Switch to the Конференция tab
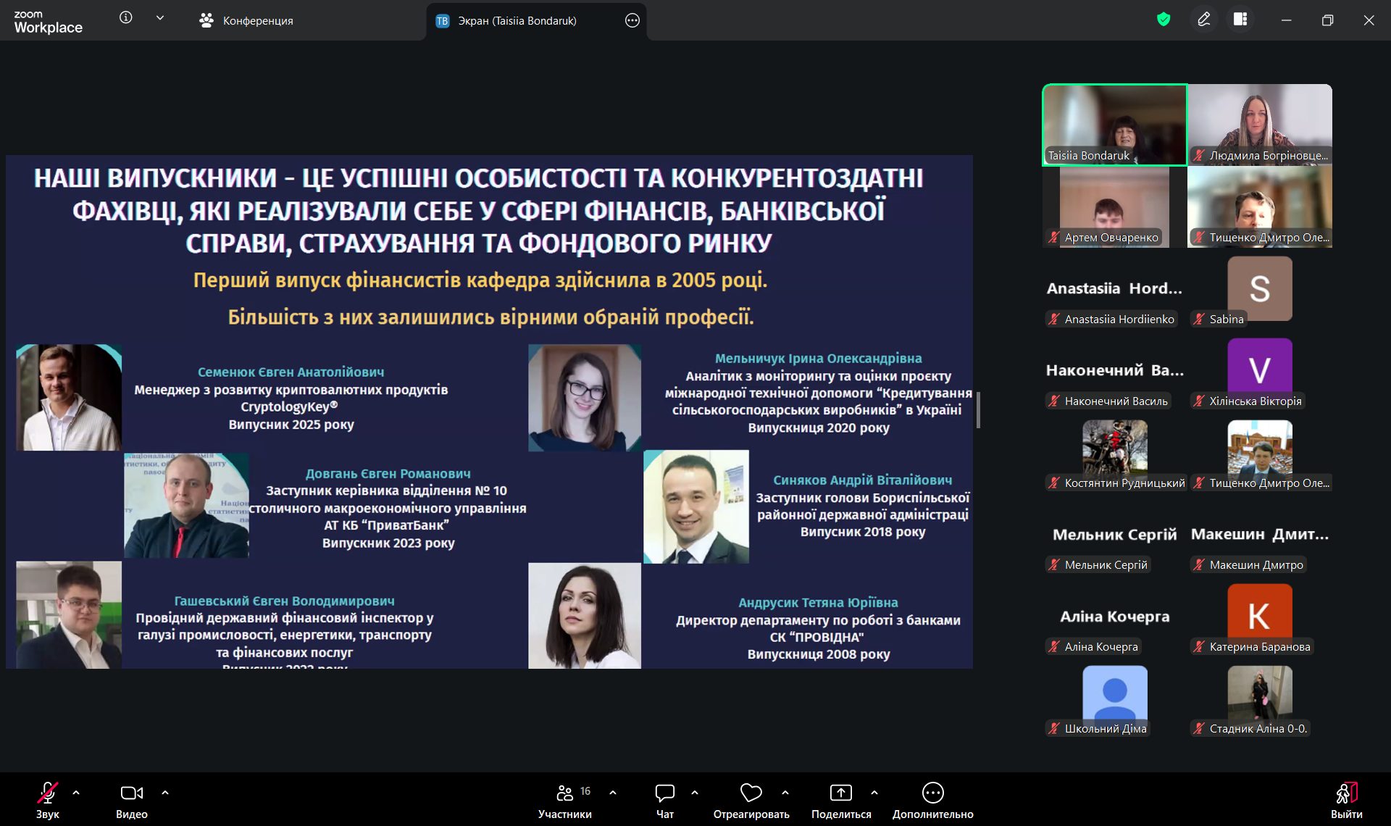This screenshot has width=1391, height=826. pyautogui.click(x=246, y=20)
